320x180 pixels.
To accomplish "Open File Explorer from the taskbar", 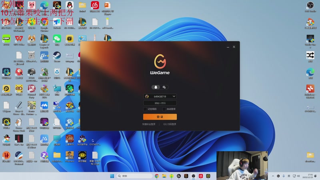I will click(x=164, y=176).
